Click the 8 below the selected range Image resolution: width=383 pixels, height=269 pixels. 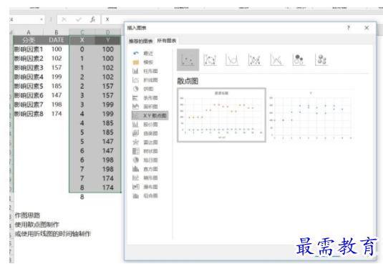click(x=82, y=197)
